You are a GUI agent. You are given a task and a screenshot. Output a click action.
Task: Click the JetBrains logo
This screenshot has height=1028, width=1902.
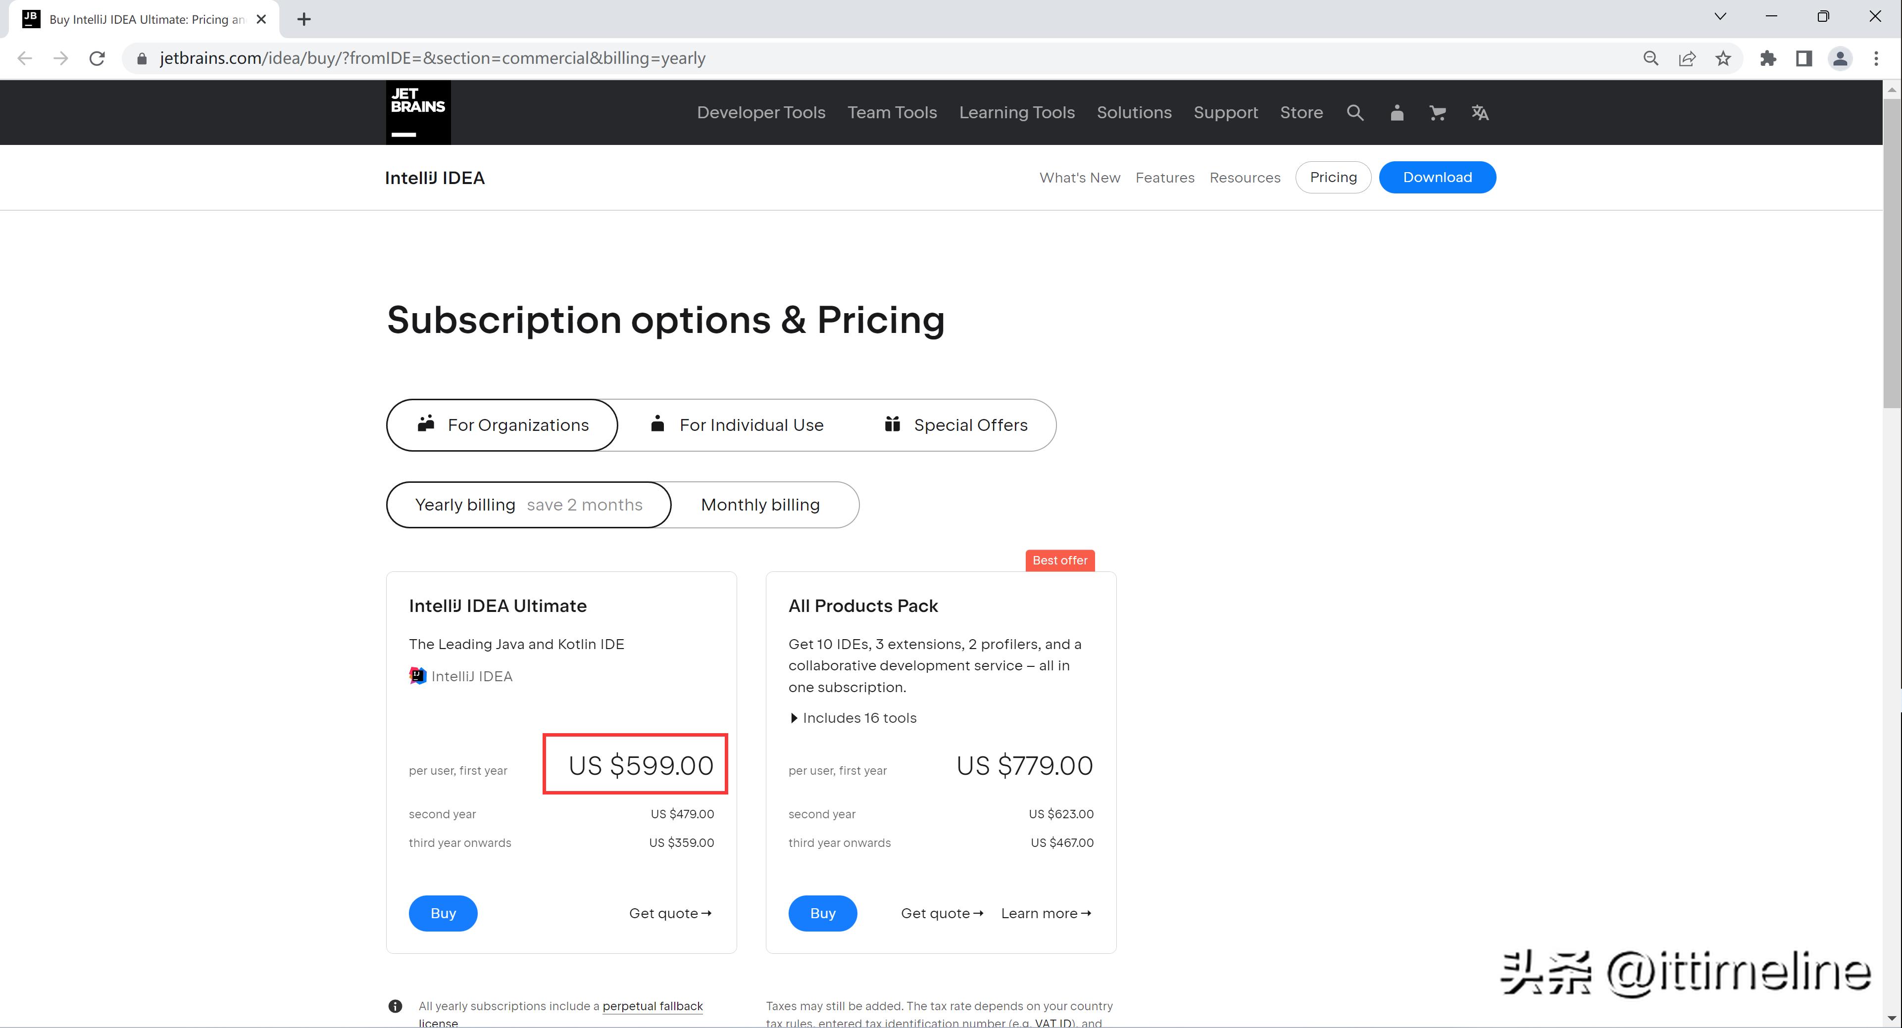[418, 112]
